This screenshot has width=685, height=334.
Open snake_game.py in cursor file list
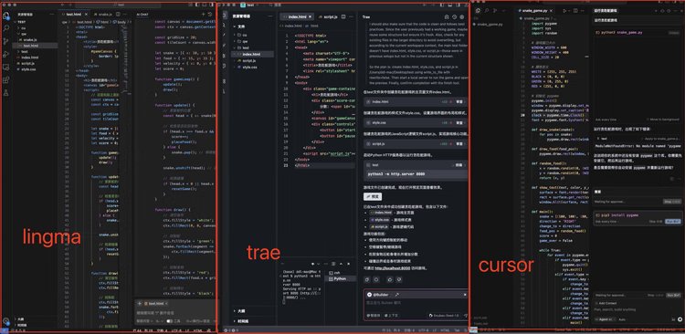(x=489, y=25)
